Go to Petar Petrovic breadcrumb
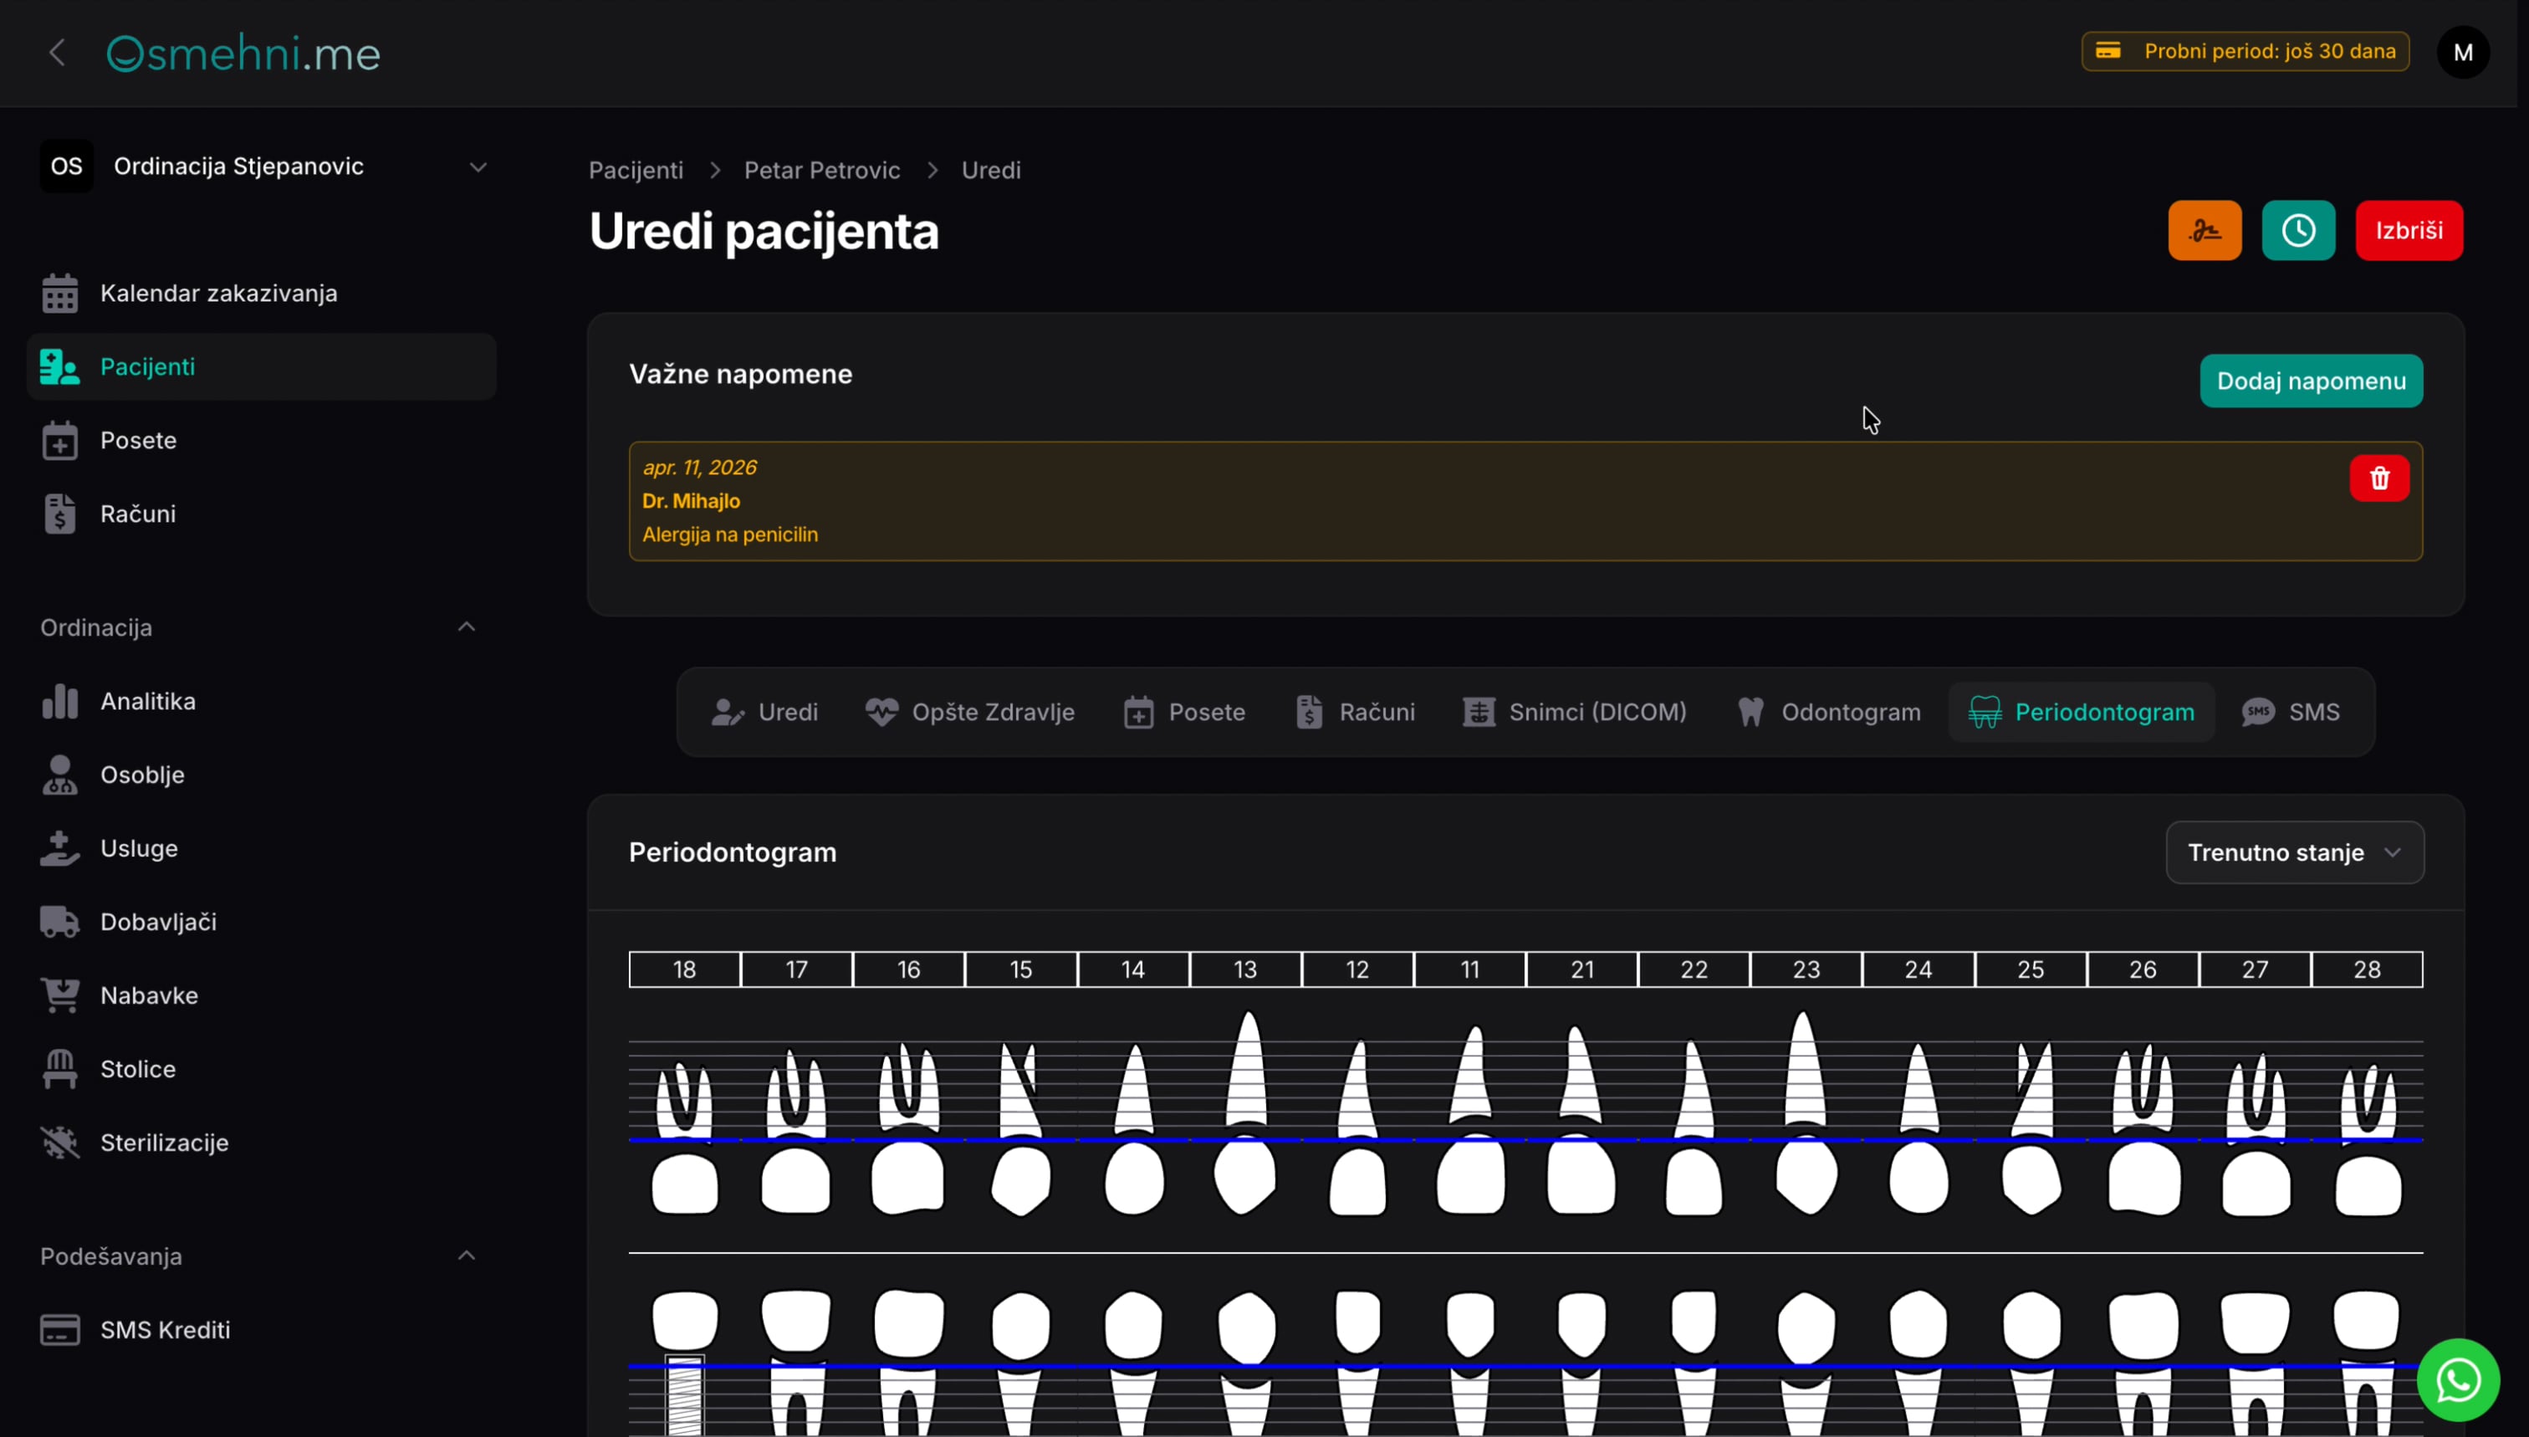 [x=822, y=170]
